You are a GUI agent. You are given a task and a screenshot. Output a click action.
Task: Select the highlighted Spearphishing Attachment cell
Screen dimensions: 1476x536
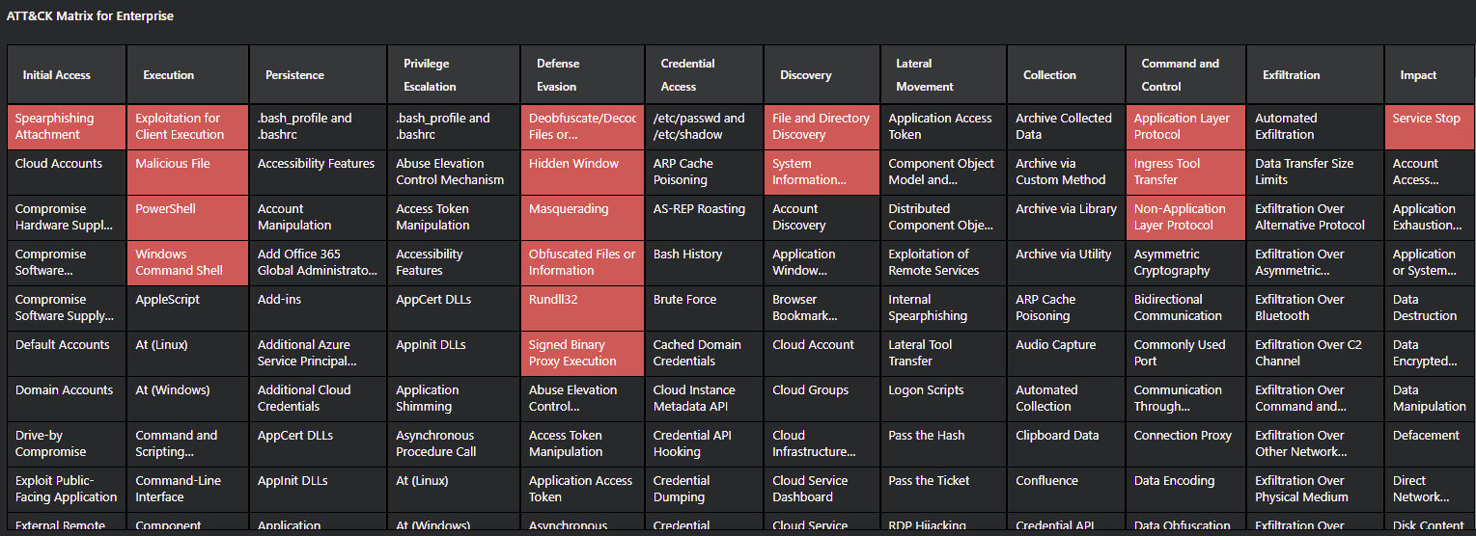(67, 127)
